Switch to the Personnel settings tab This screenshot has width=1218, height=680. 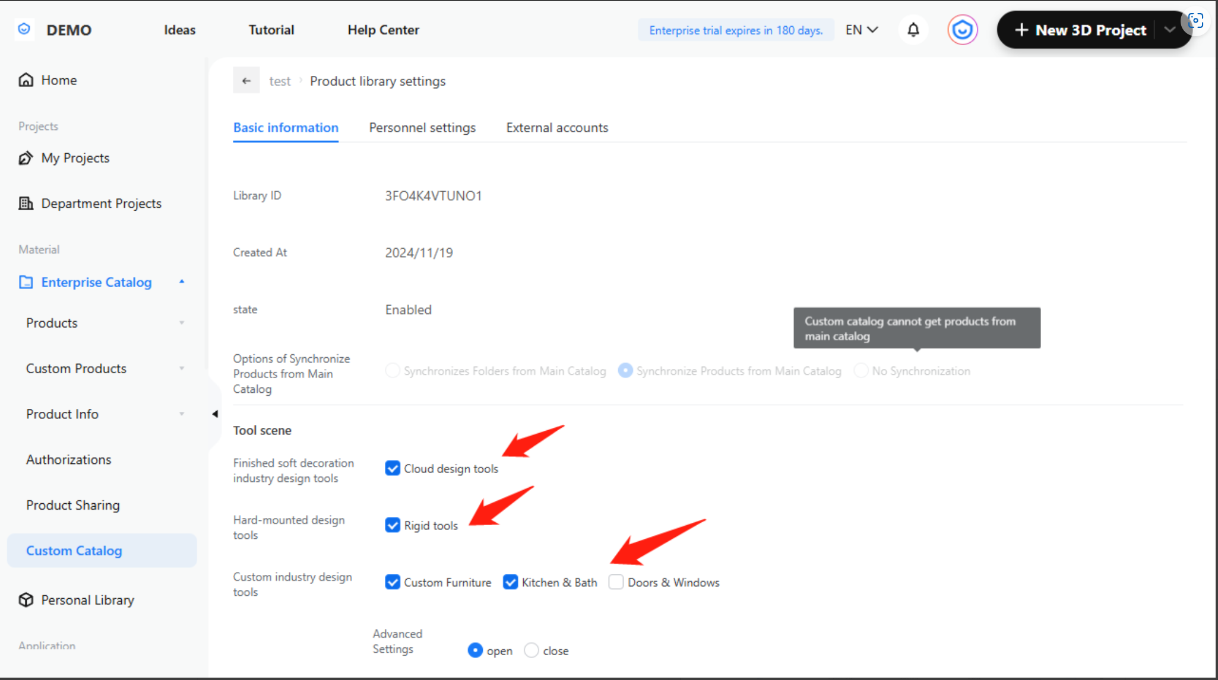pyautogui.click(x=422, y=128)
